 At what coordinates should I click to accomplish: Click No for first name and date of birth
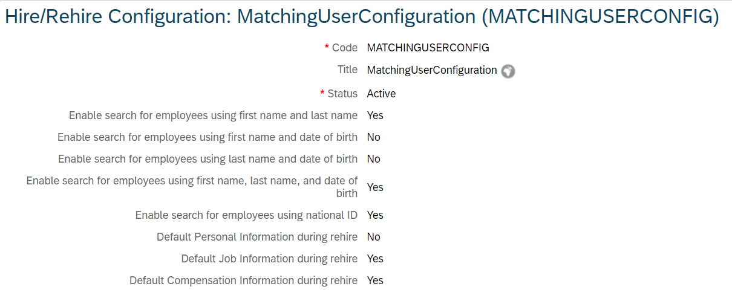[373, 137]
